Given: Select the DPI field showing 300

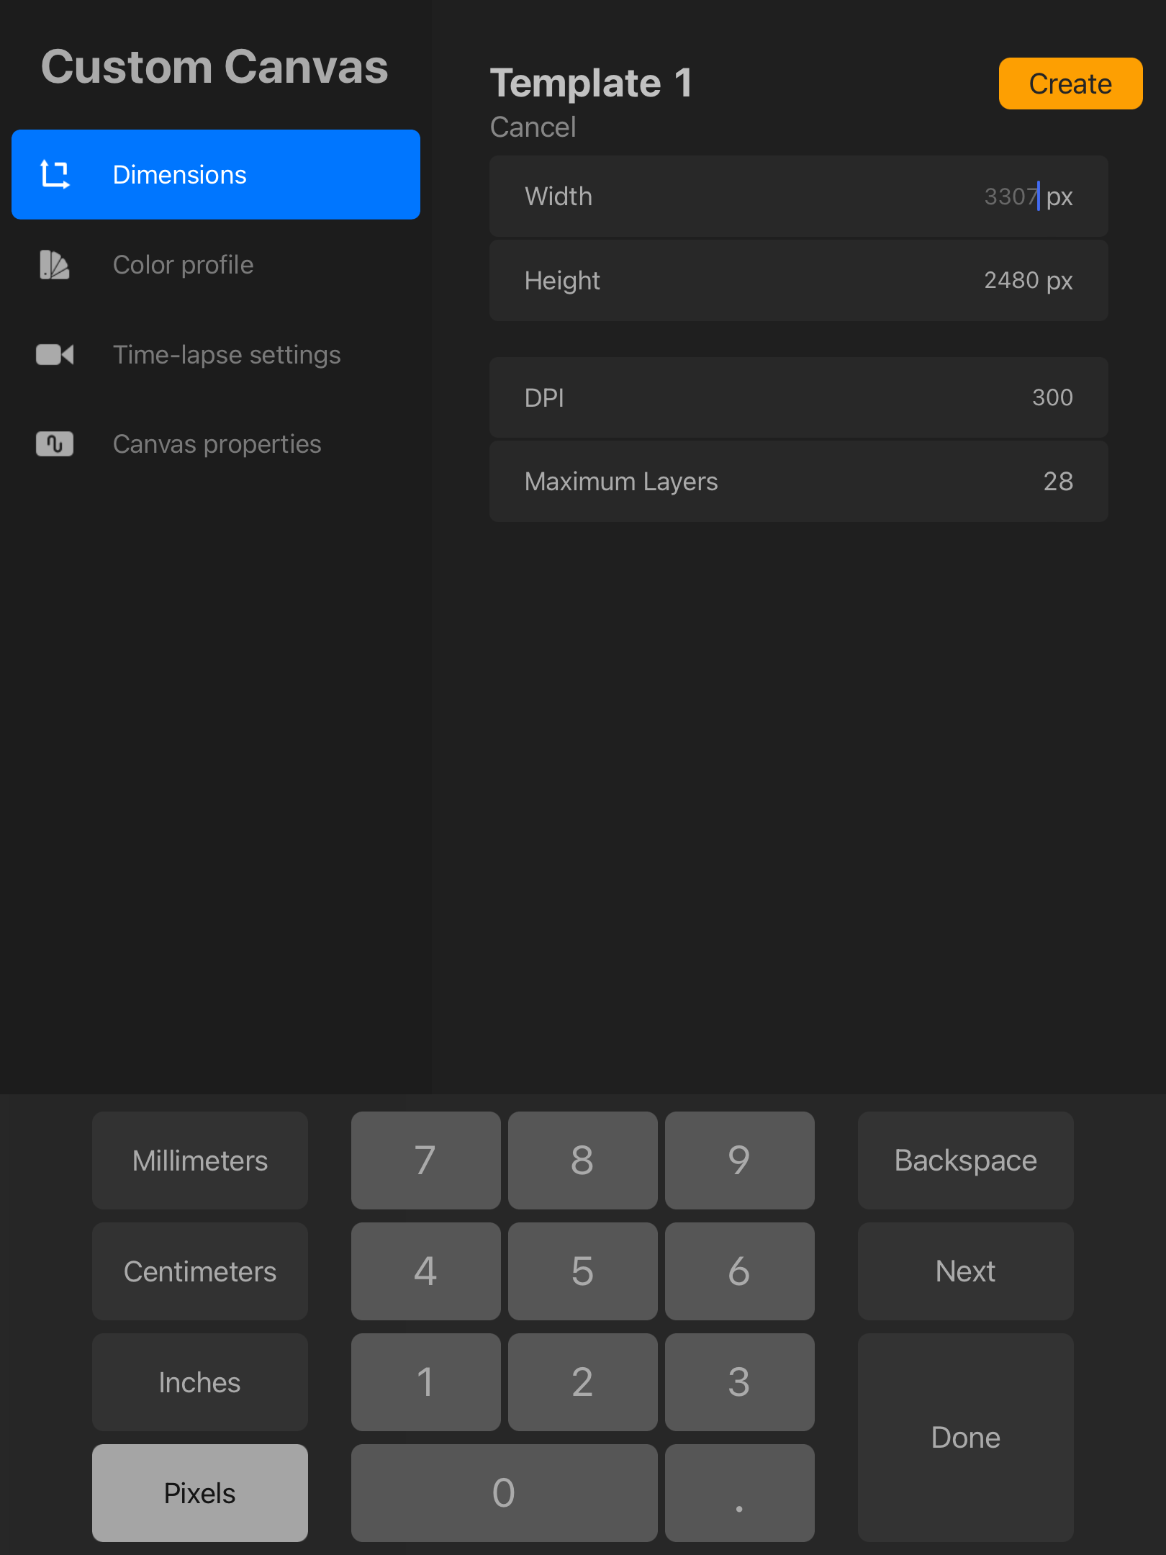Looking at the screenshot, I should point(798,397).
